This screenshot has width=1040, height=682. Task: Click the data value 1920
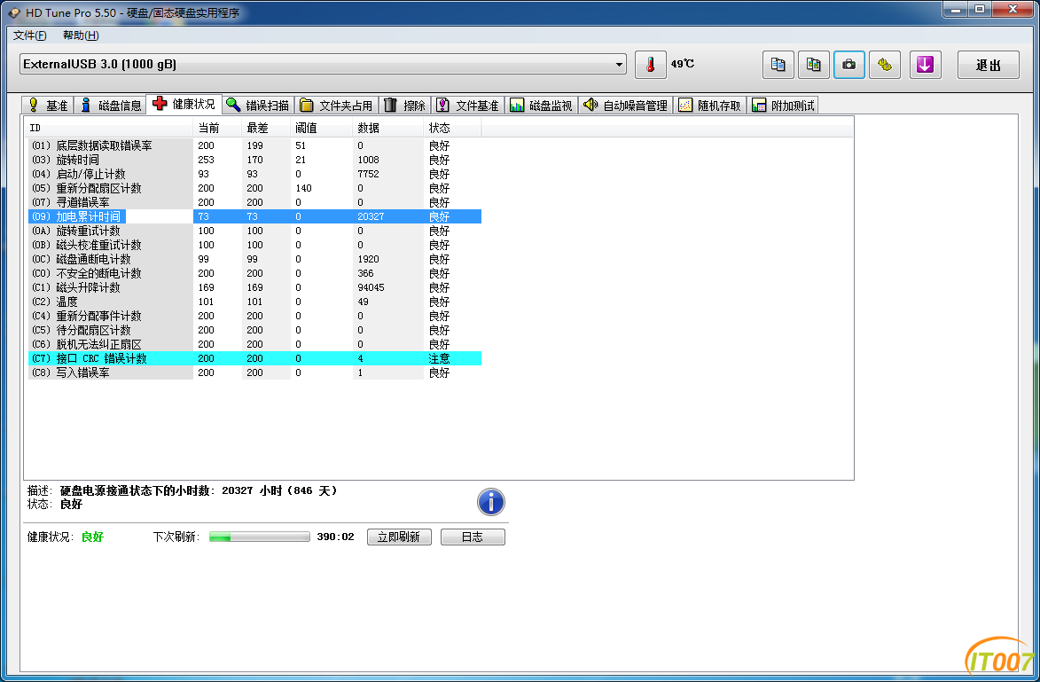(368, 259)
